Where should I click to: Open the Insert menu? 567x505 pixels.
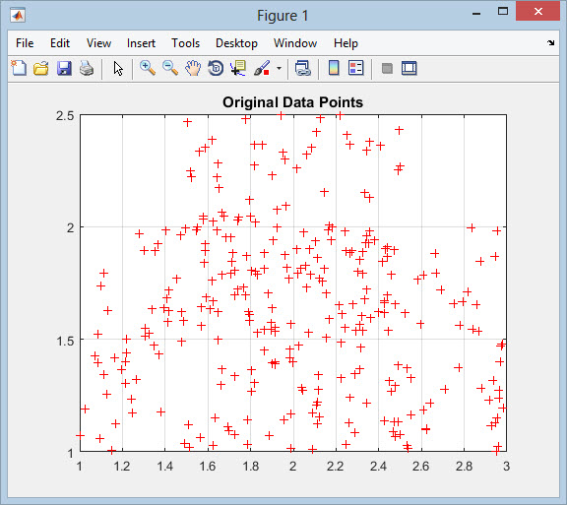tap(141, 43)
